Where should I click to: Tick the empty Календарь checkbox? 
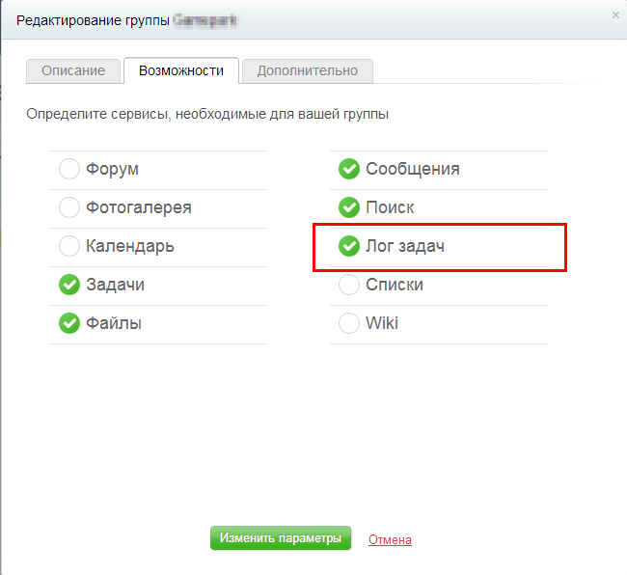pos(69,246)
